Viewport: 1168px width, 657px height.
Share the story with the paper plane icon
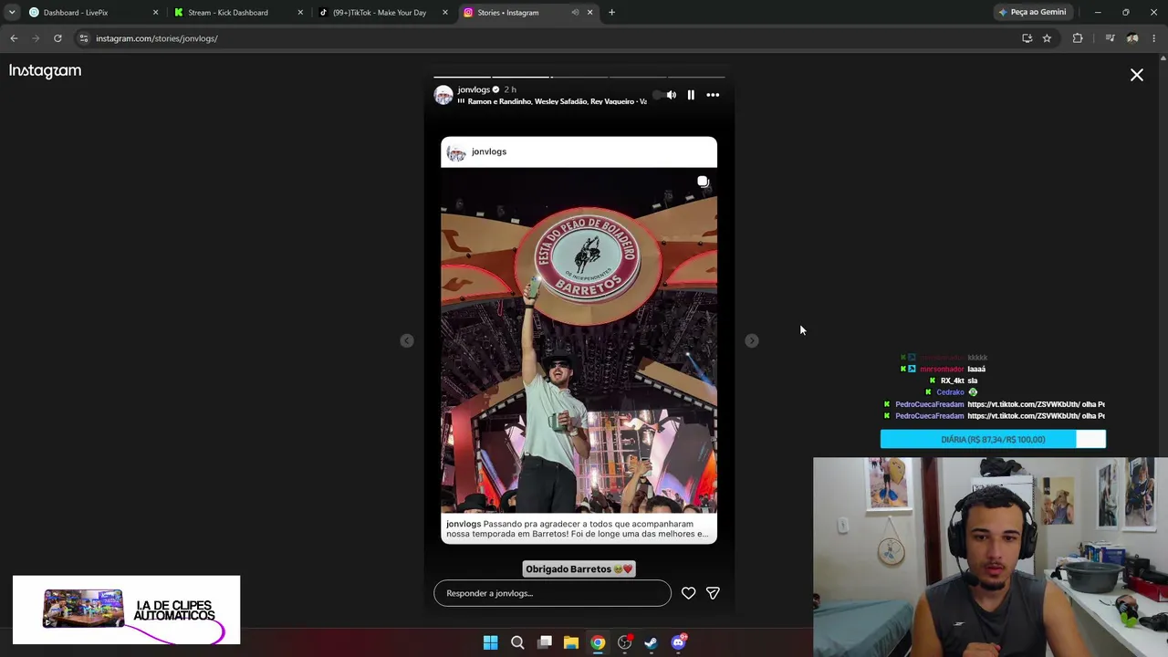click(713, 593)
